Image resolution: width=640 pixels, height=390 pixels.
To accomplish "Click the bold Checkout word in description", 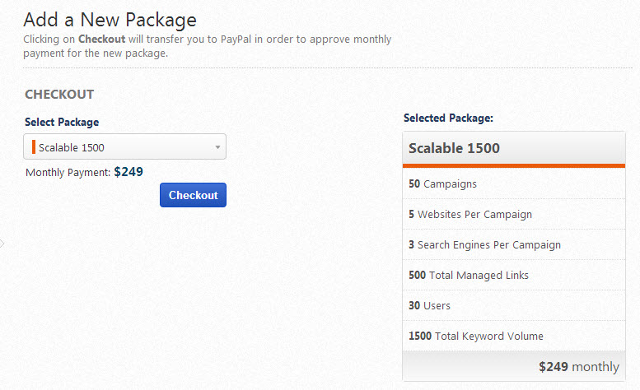I will pyautogui.click(x=102, y=39).
